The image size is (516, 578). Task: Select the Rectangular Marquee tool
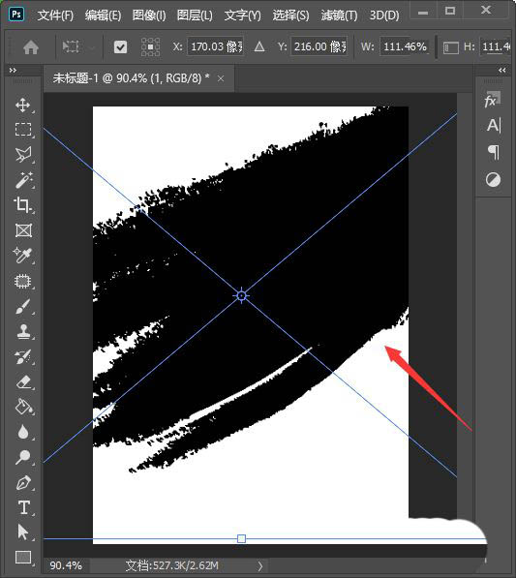click(23, 130)
